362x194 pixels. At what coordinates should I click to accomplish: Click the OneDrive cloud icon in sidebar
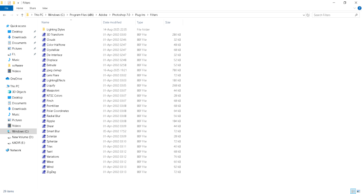8,79
